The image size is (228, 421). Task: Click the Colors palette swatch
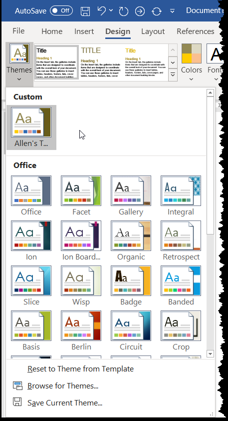[191, 53]
